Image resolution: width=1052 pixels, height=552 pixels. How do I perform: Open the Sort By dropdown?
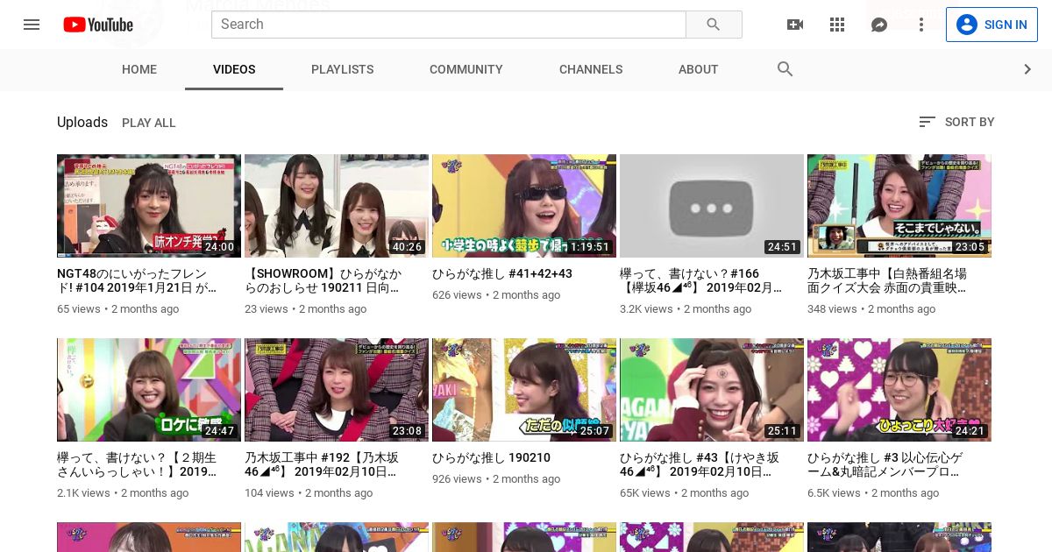pyautogui.click(x=956, y=122)
